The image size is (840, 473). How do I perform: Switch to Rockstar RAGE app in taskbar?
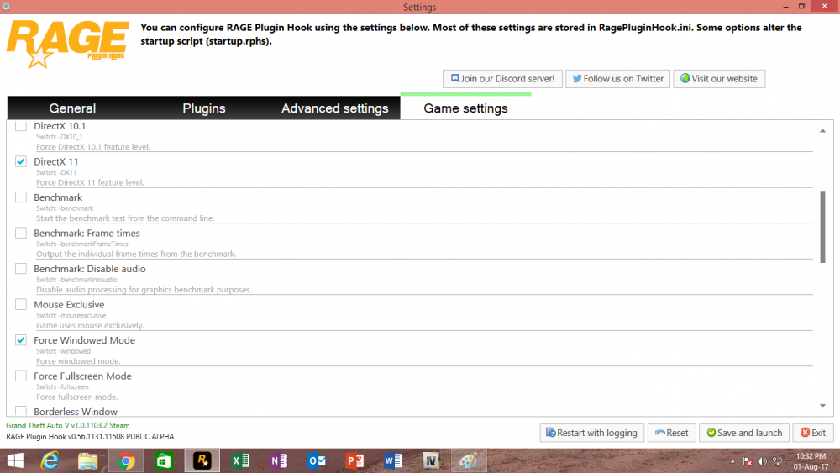tap(202, 460)
